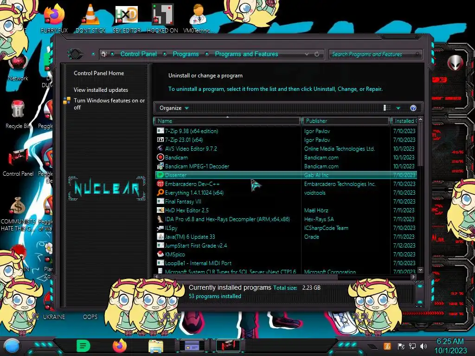Open View installed updates link

pos(101,90)
